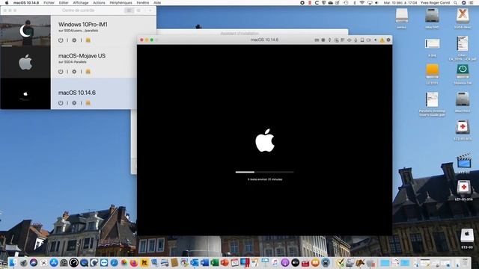Open Firefox from the Dock
Image resolution: width=479 pixels, height=269 pixels.
tap(134, 262)
